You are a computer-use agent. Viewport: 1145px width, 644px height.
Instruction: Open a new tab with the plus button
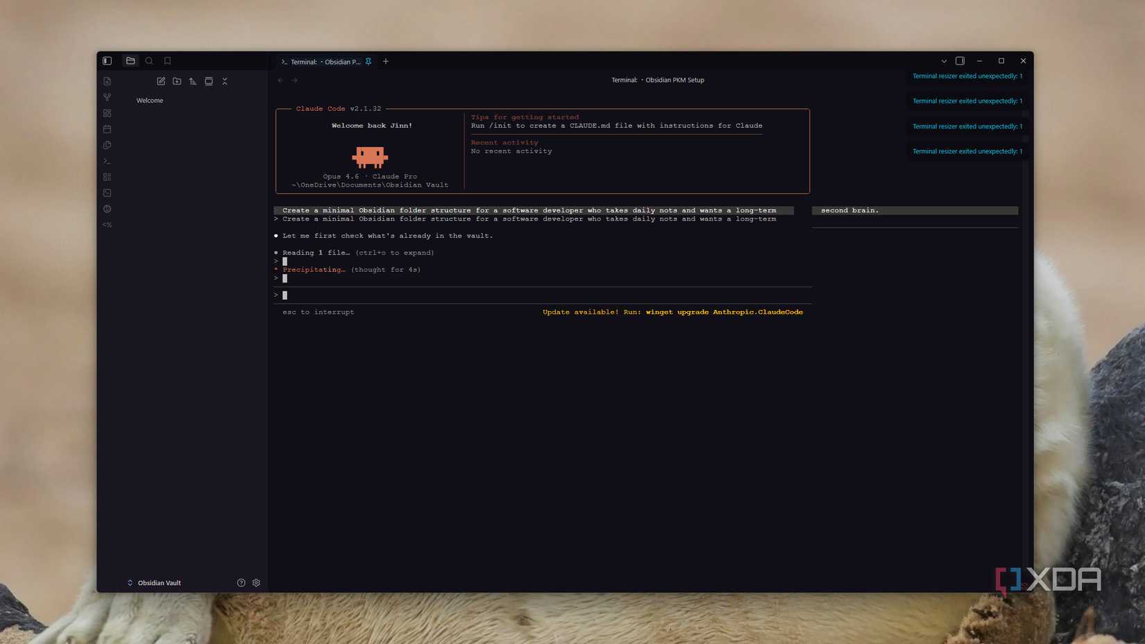[x=386, y=61]
